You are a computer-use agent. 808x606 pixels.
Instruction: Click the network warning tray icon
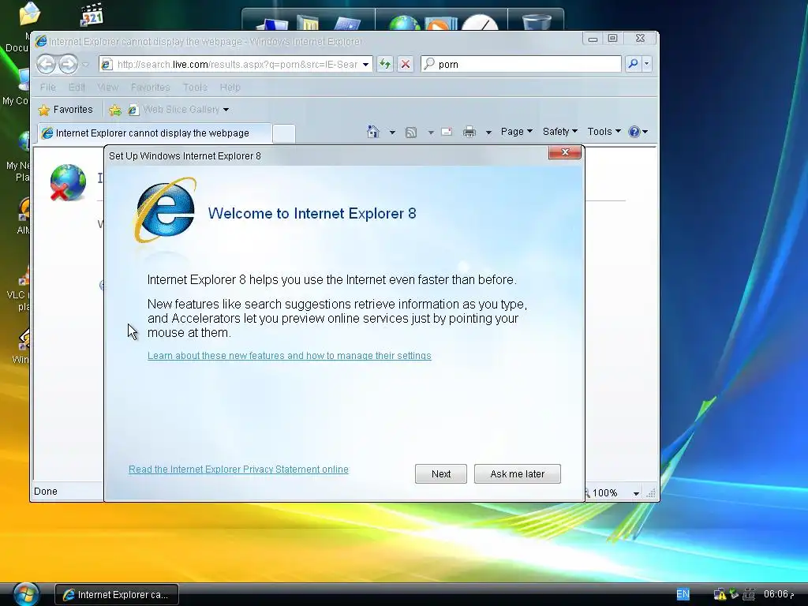pyautogui.click(x=720, y=595)
